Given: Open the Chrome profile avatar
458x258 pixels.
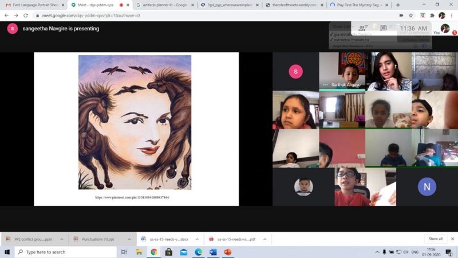Looking at the screenshot, I should (441, 15).
